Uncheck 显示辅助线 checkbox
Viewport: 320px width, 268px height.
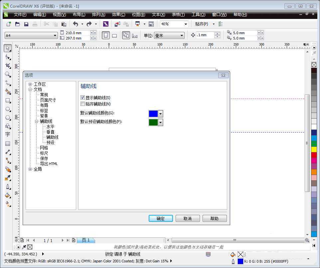pyautogui.click(x=83, y=98)
